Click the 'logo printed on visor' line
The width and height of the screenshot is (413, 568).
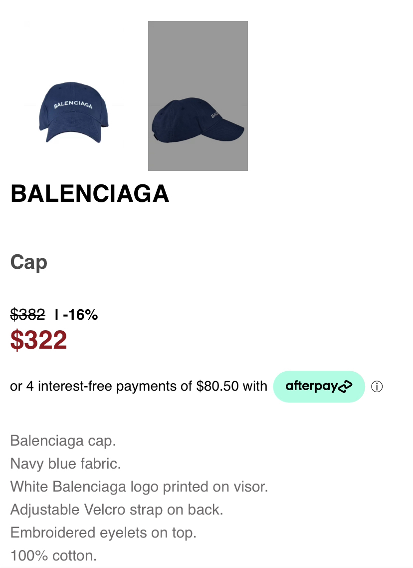pyautogui.click(x=139, y=487)
